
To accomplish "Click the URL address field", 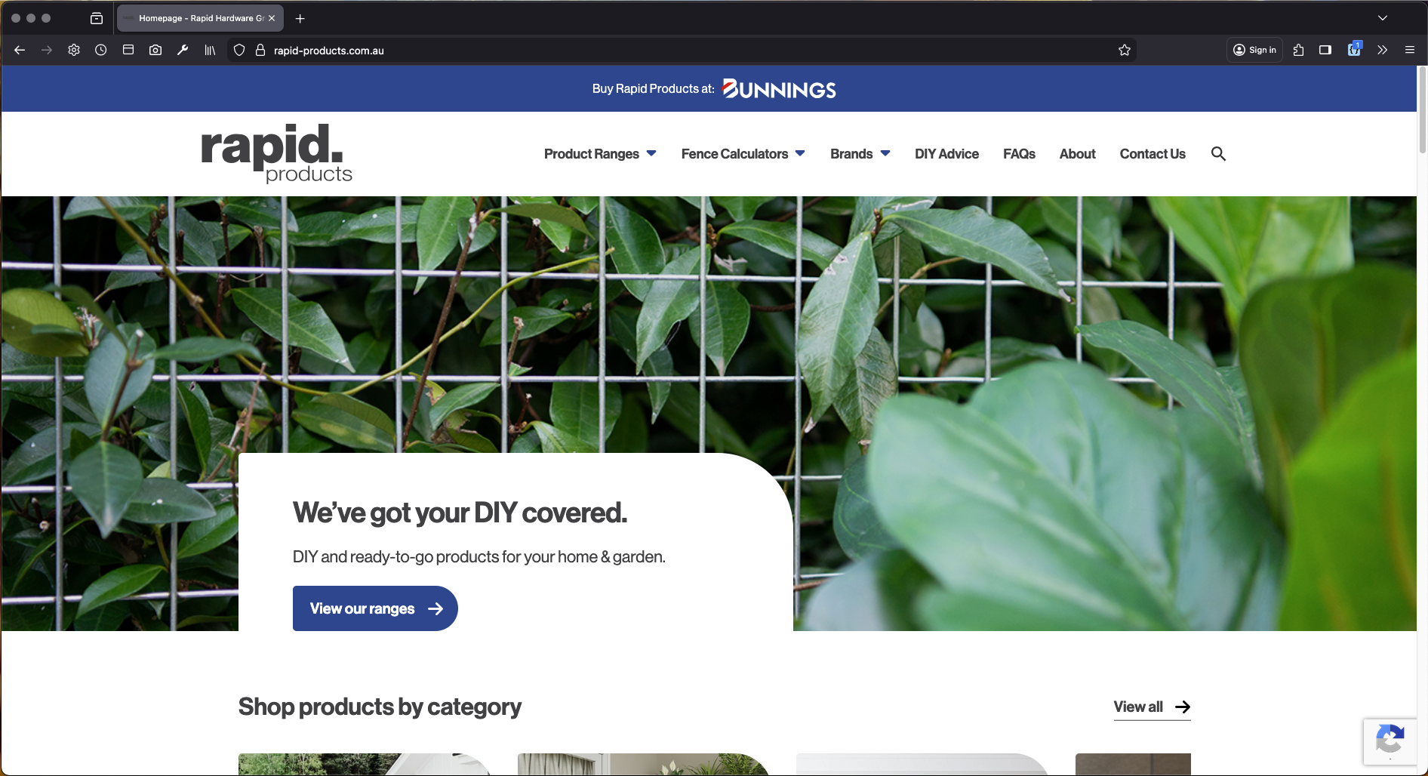I will coord(679,51).
